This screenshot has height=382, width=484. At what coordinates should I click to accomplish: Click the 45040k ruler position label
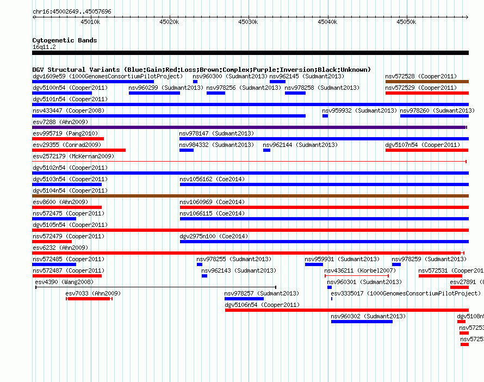(x=327, y=22)
